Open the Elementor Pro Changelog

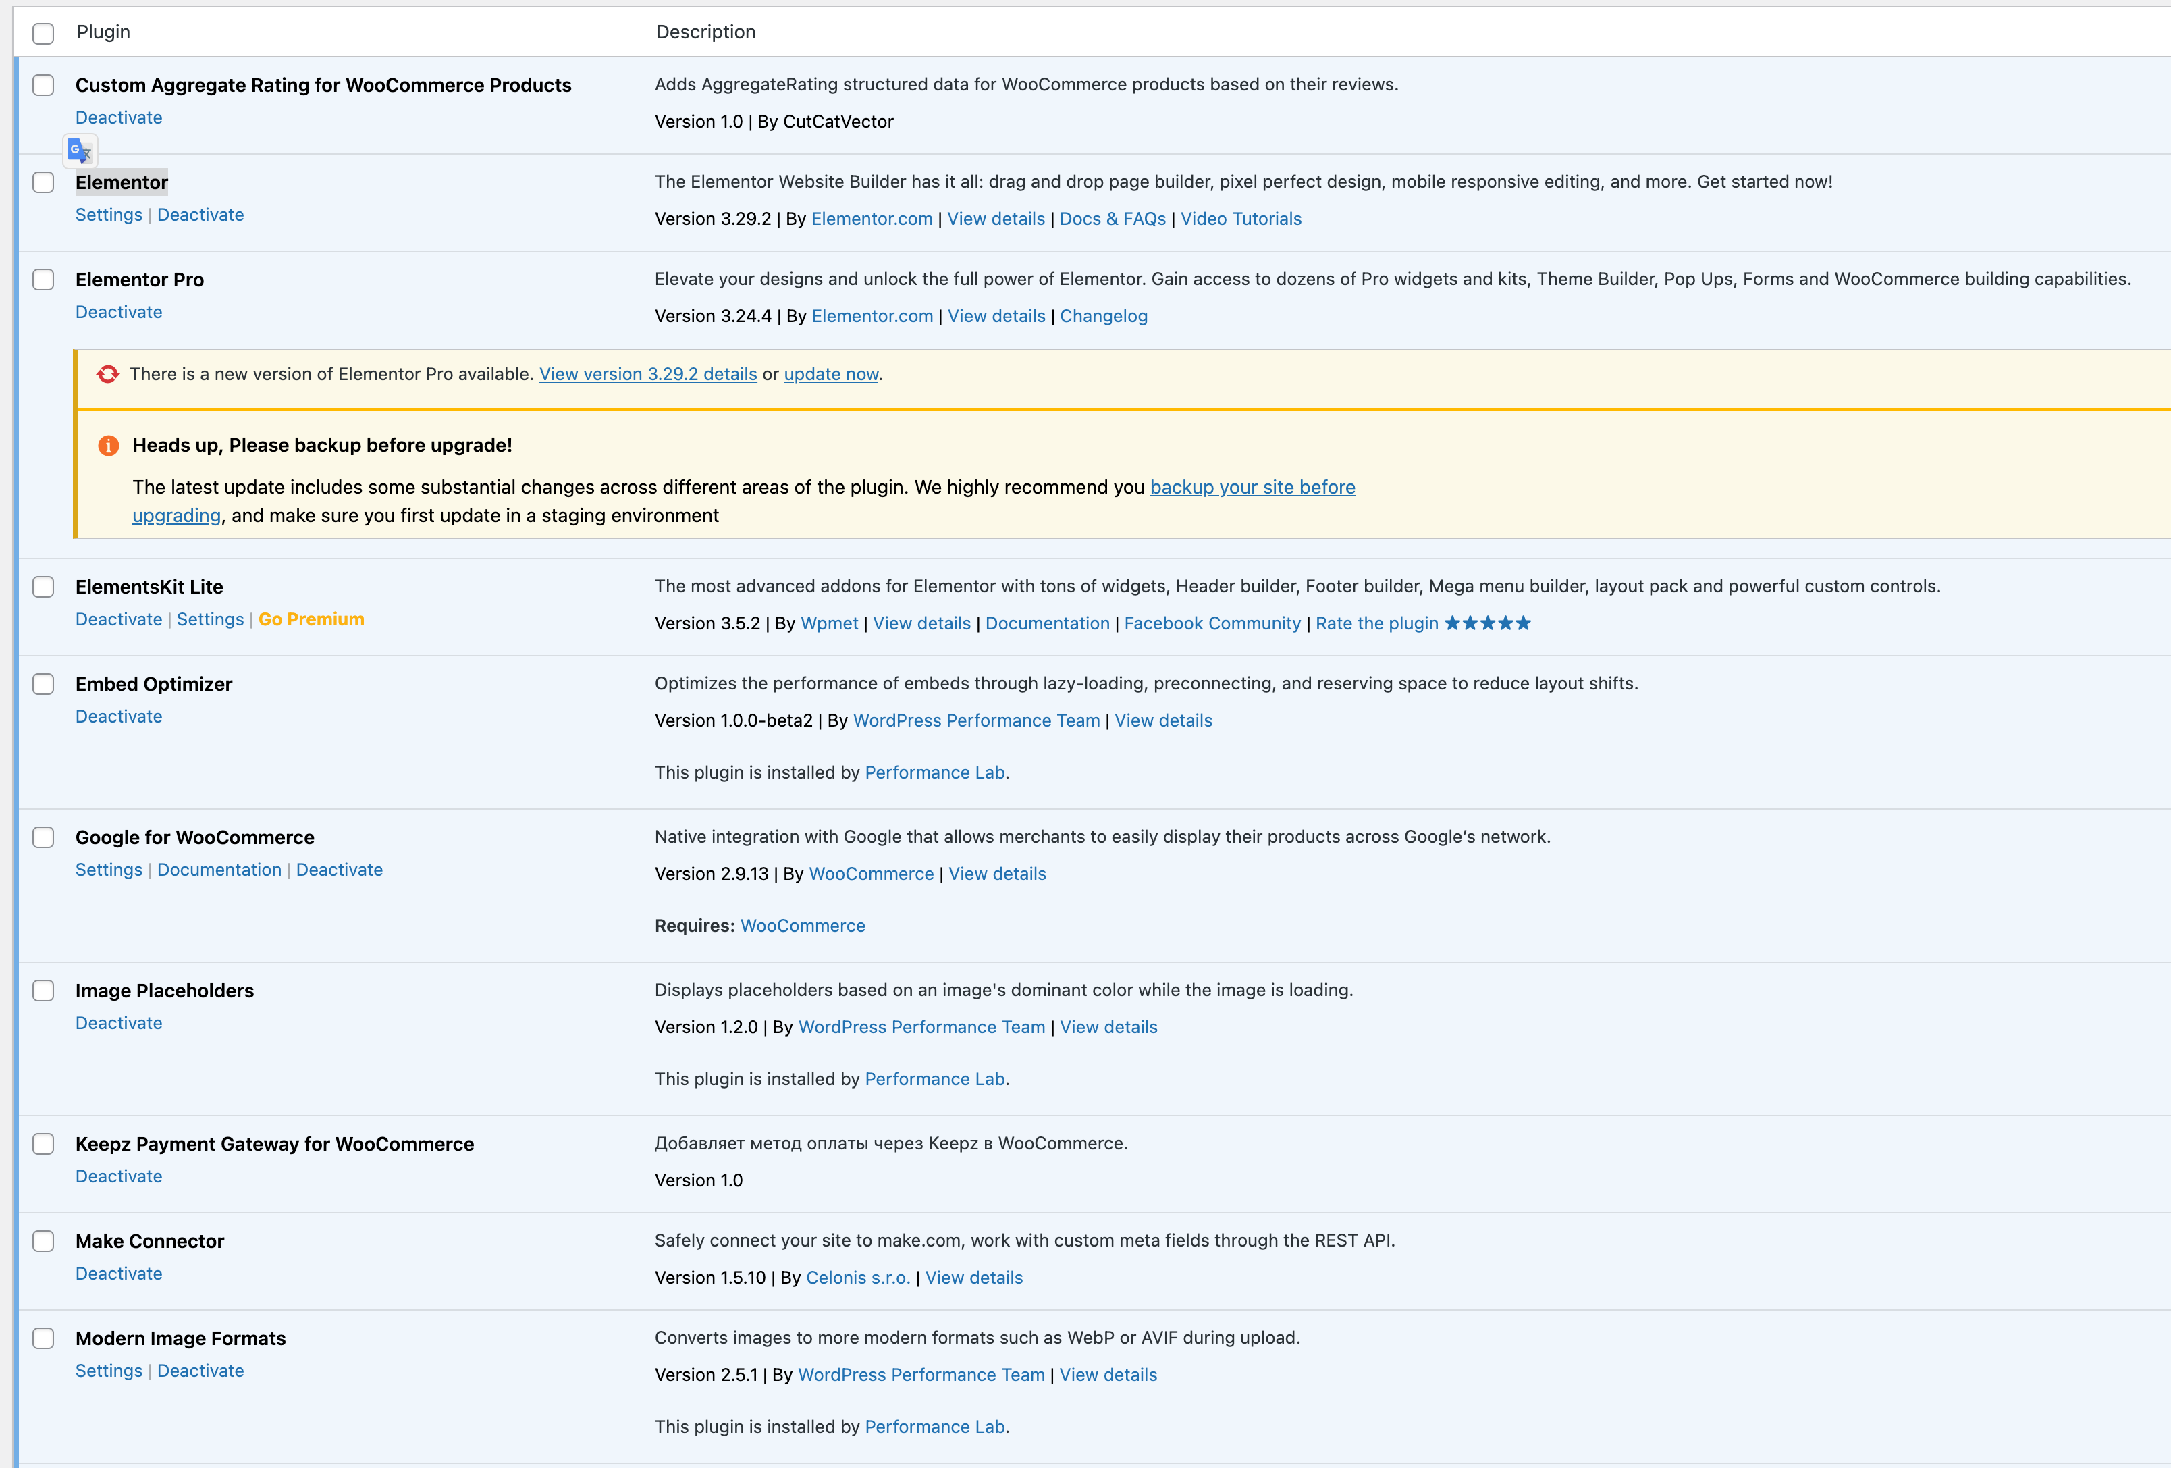[1103, 316]
